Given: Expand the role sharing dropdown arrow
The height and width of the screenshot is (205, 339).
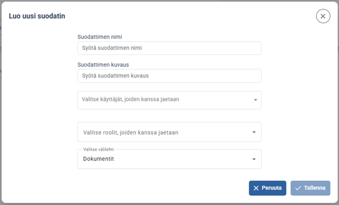Looking at the screenshot, I should pyautogui.click(x=254, y=133).
